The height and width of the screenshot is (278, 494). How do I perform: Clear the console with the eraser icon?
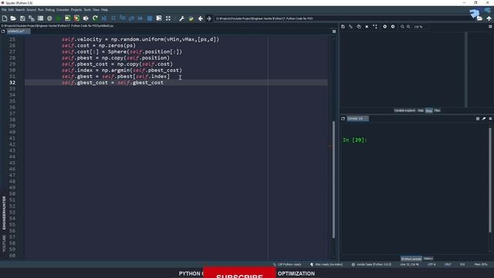point(484,119)
